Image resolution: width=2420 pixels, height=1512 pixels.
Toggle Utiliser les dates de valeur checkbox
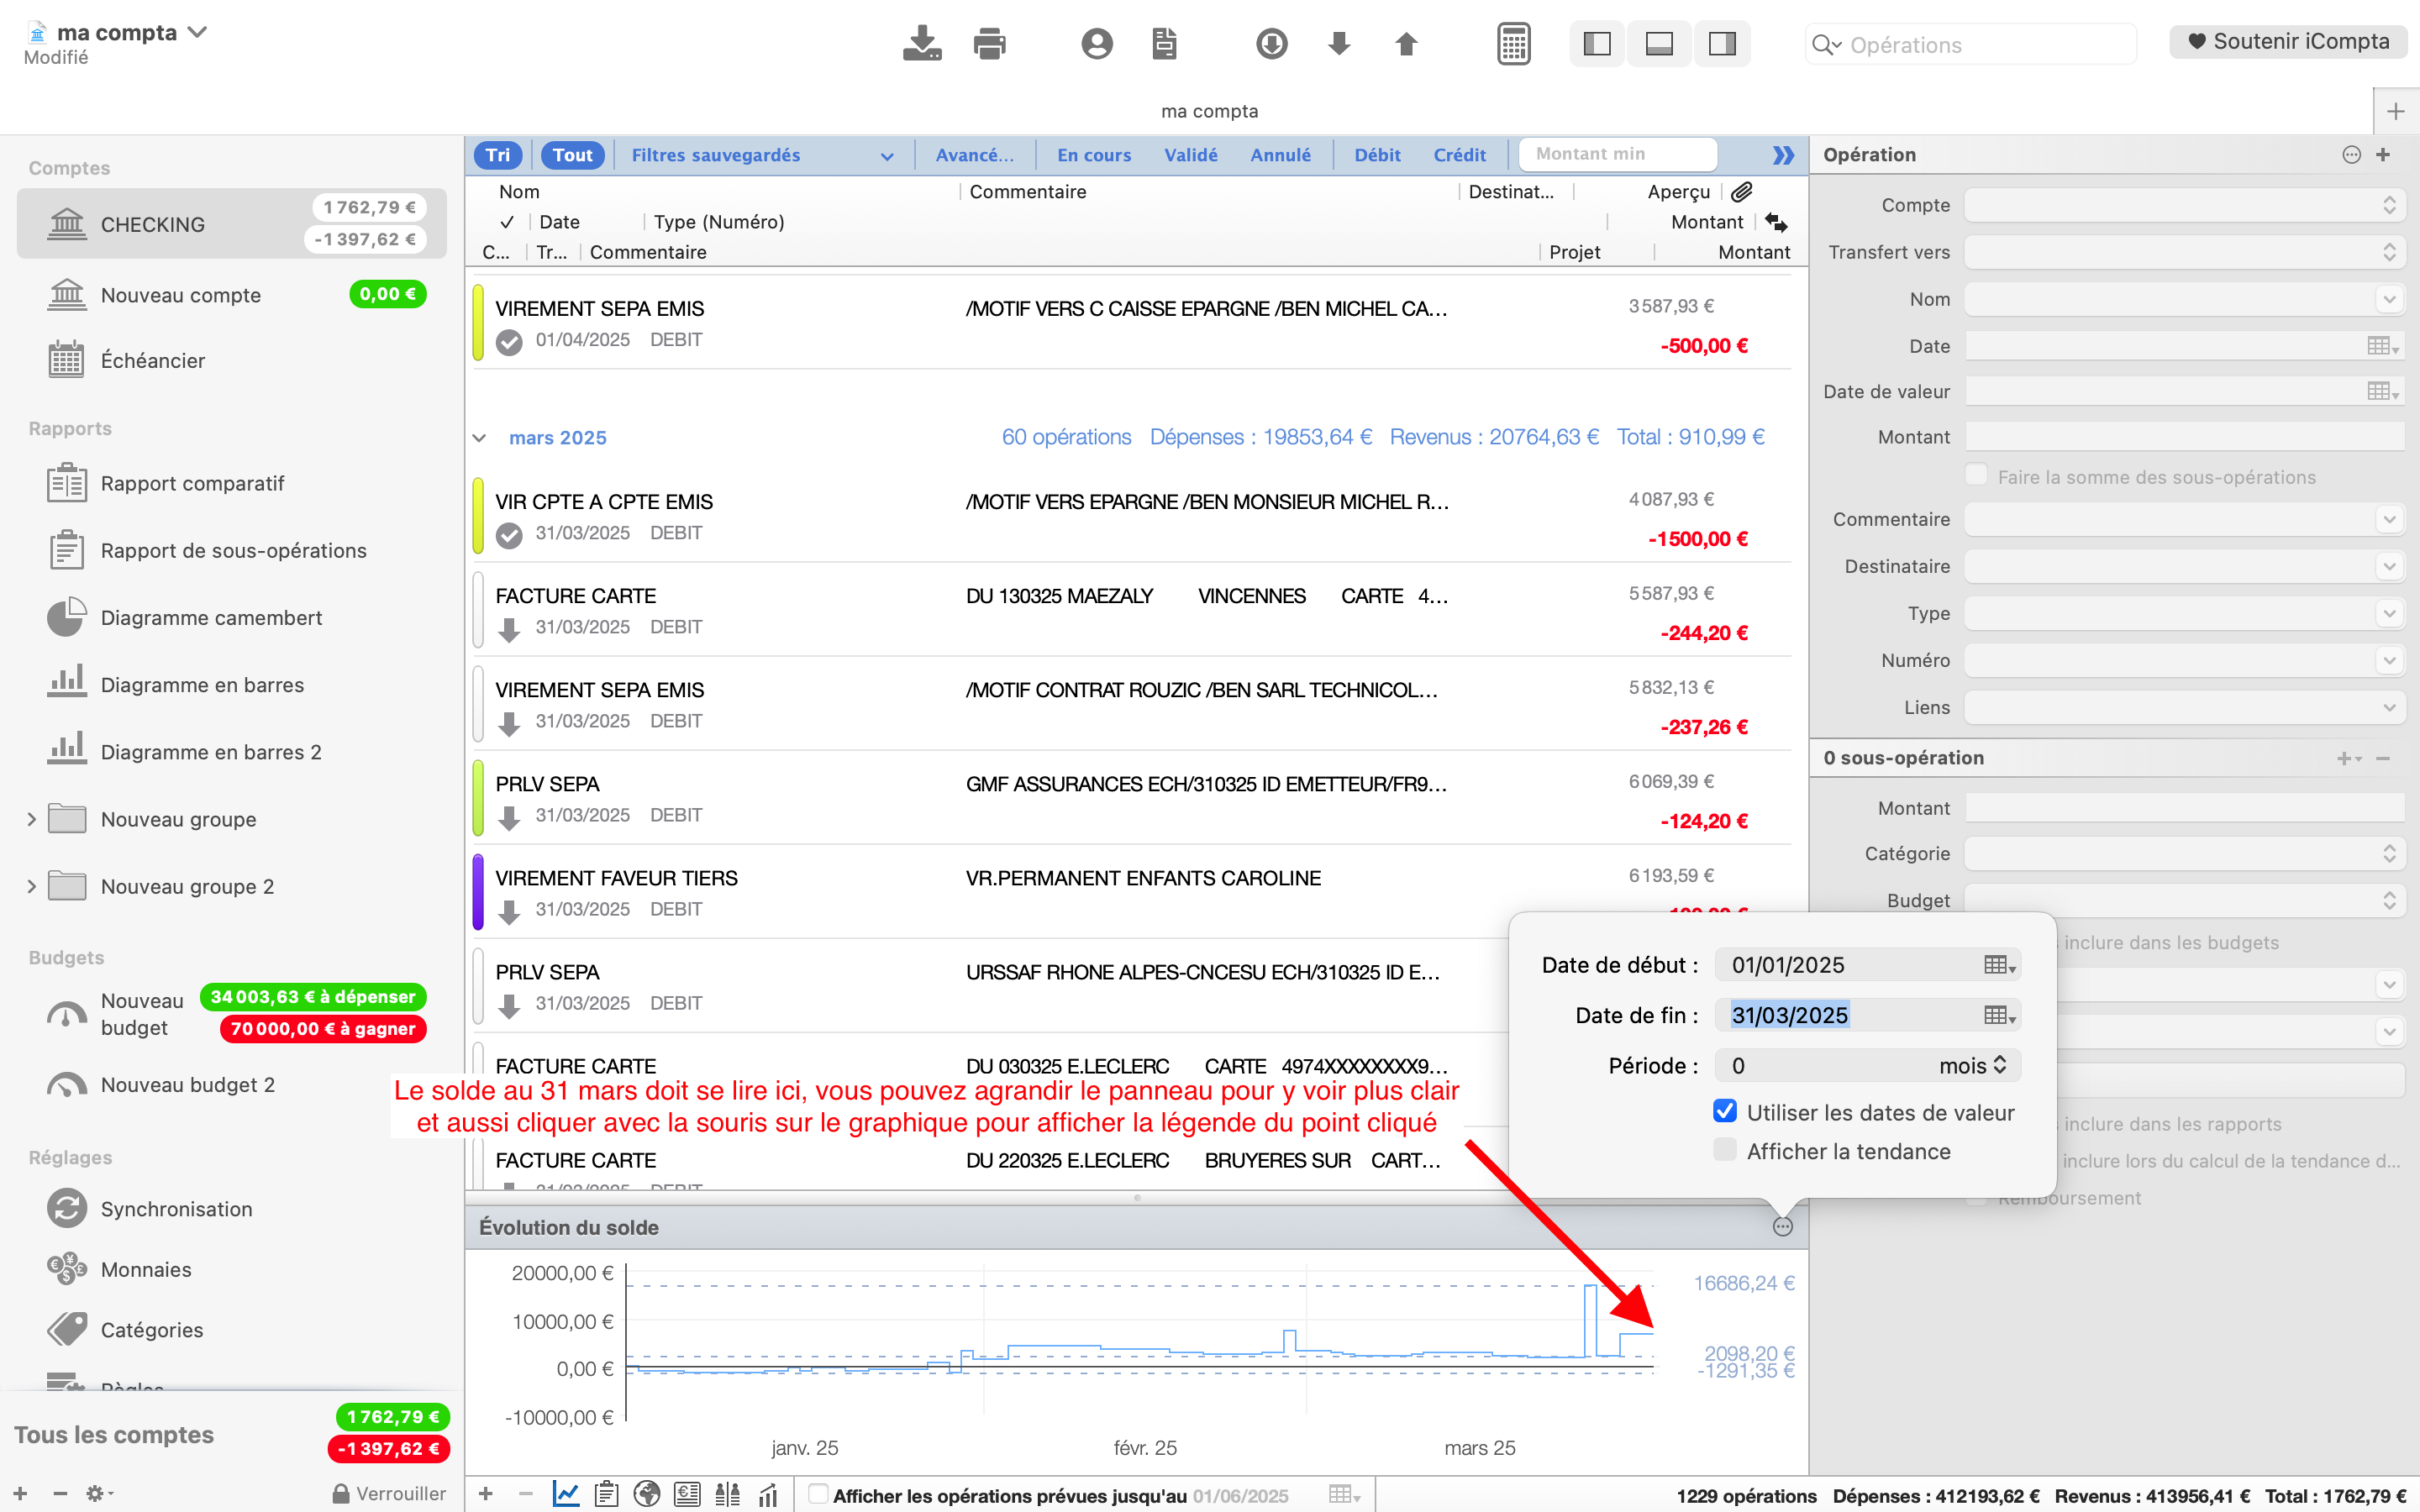(x=1725, y=1111)
